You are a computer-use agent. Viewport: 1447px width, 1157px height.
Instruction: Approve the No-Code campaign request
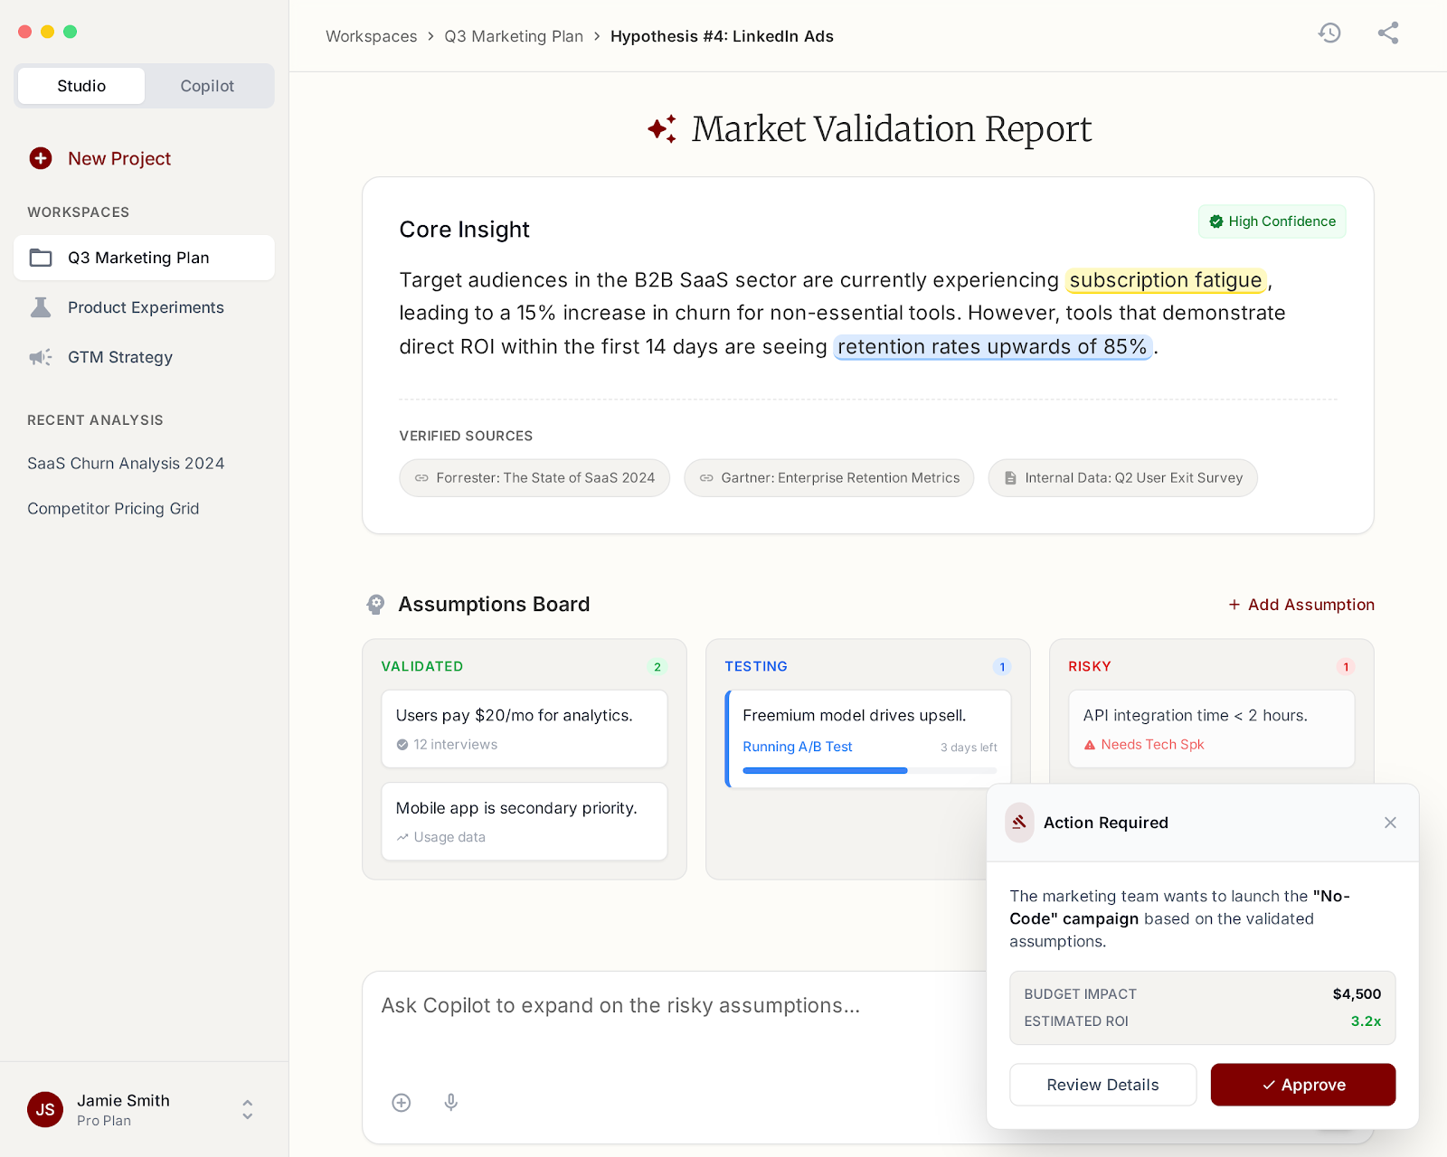[x=1302, y=1085]
